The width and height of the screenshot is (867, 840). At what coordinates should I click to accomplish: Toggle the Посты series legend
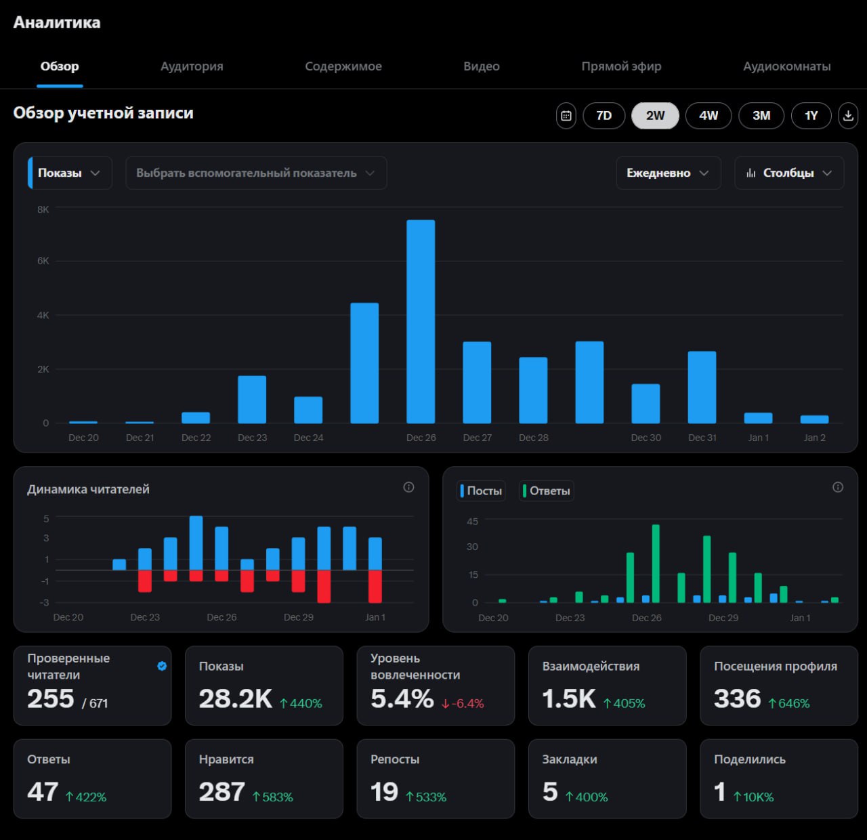480,490
